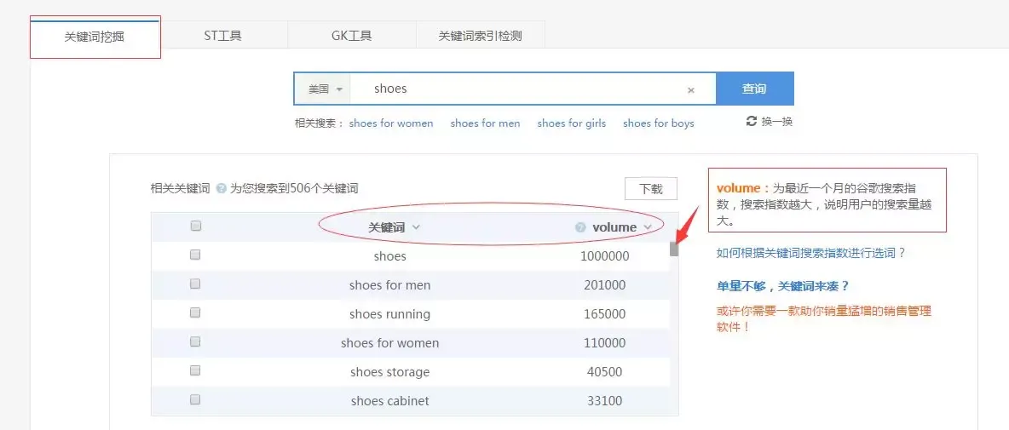Open the shoes for women related search link
1009x430 pixels.
click(x=391, y=123)
